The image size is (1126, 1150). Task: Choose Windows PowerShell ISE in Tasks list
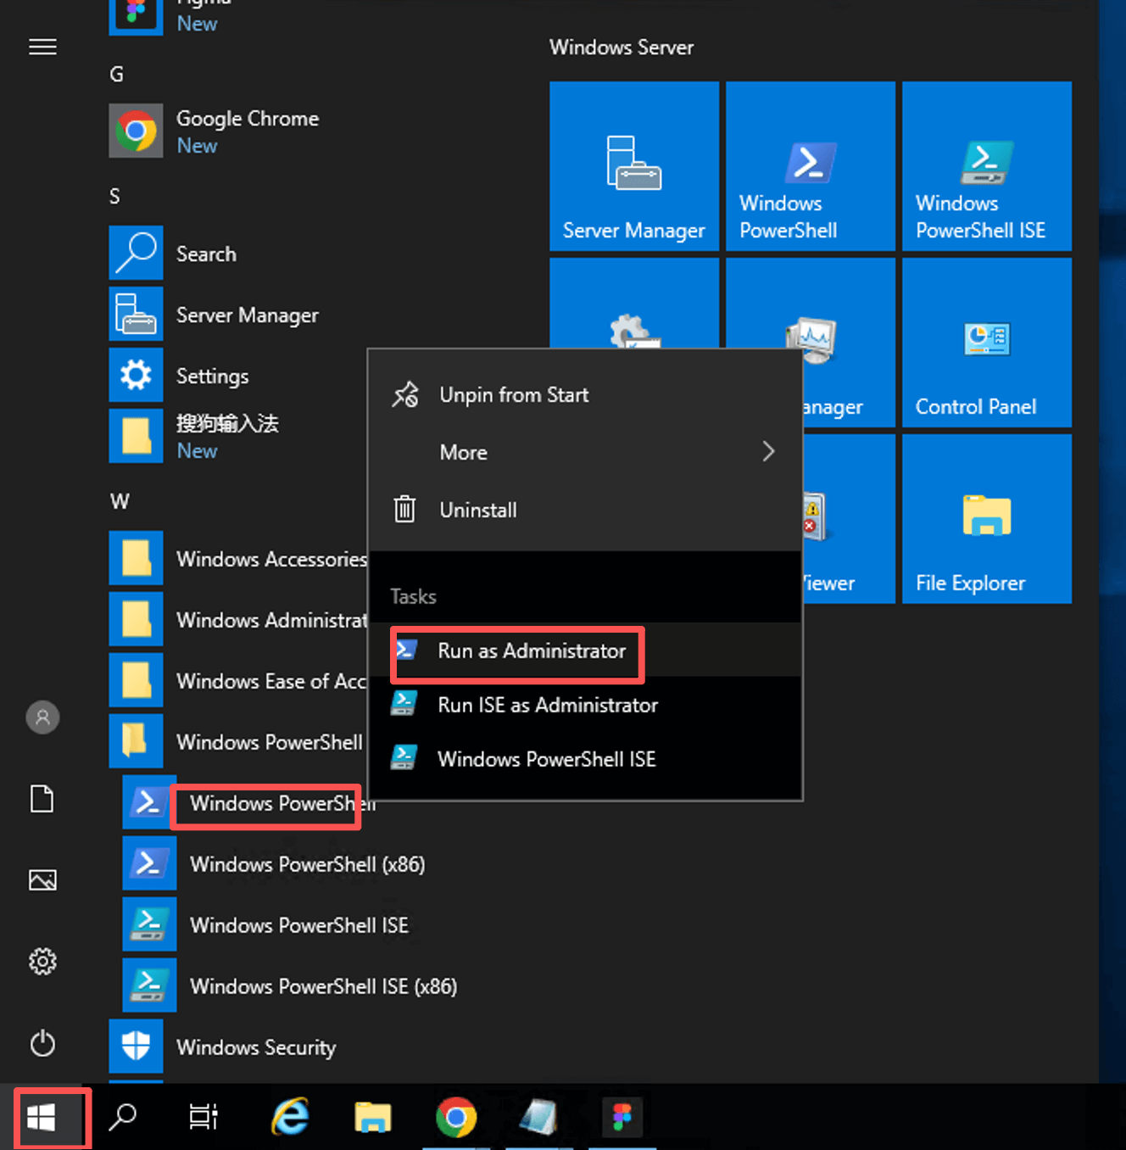tap(586, 759)
